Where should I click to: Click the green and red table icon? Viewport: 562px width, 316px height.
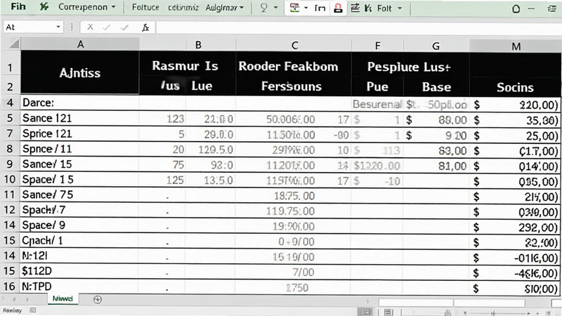pyautogui.click(x=294, y=8)
